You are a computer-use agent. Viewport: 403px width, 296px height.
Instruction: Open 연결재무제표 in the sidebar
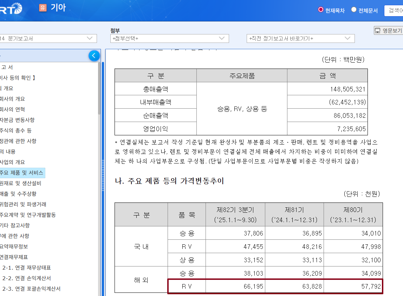[14, 257]
